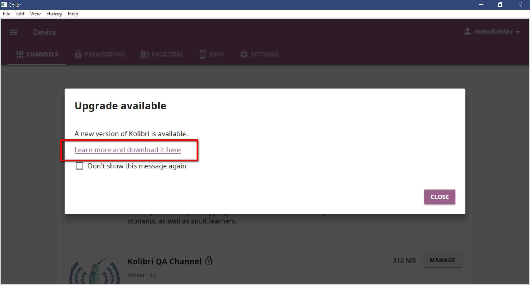Open the Help menu
This screenshot has height=285, width=530.
[73, 14]
